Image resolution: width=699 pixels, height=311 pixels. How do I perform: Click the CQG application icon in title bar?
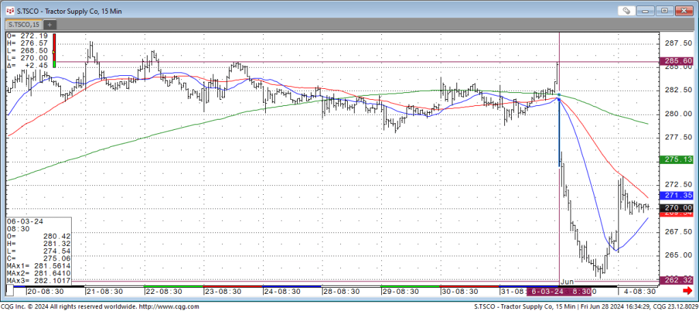[x=9, y=10]
